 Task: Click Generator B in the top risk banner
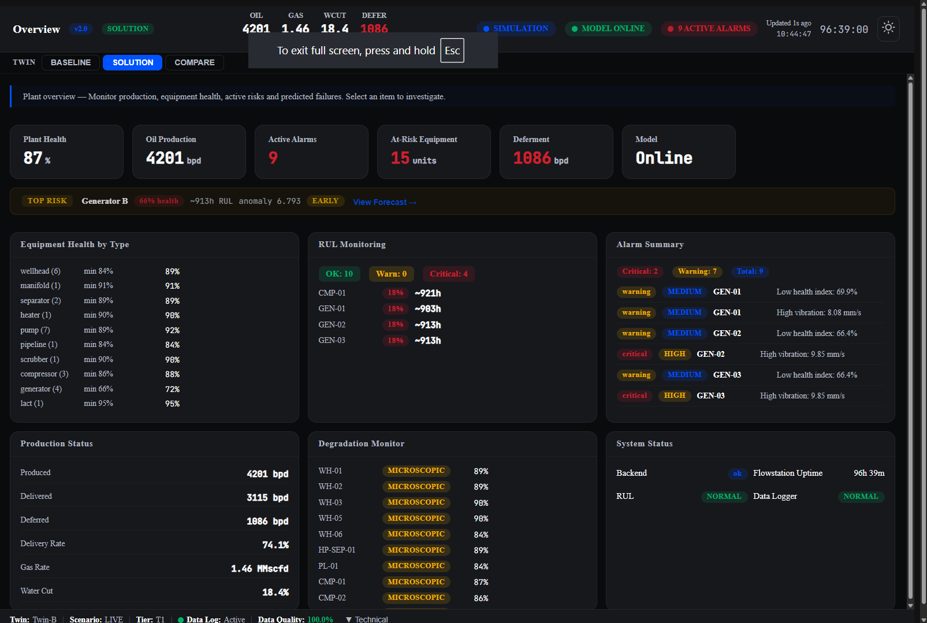click(x=105, y=201)
